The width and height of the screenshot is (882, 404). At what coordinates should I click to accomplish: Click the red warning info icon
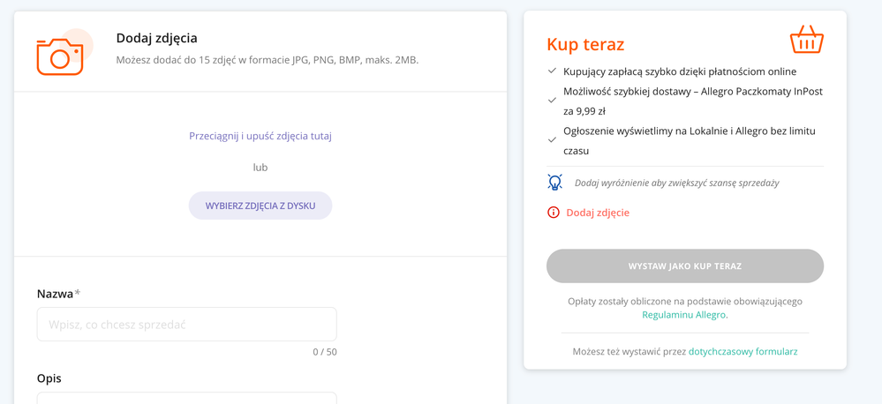(554, 213)
